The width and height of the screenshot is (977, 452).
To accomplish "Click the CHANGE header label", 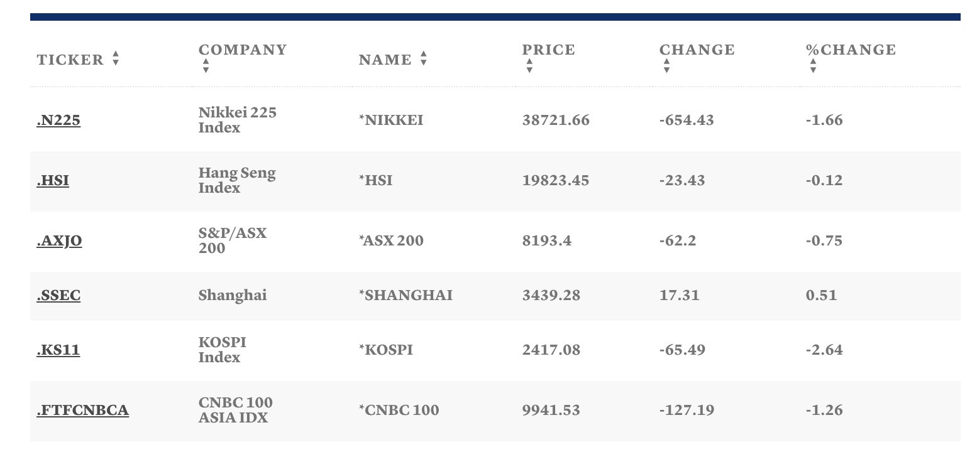I will 697,50.
